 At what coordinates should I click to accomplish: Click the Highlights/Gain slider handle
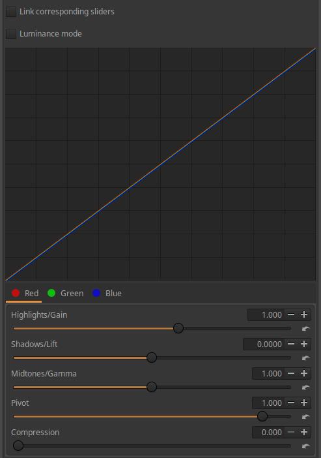[178, 328]
